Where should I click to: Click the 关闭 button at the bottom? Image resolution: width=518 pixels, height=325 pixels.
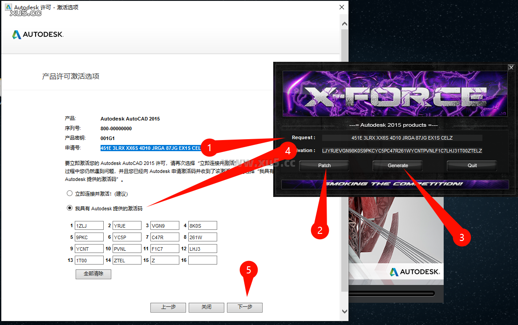(206, 307)
